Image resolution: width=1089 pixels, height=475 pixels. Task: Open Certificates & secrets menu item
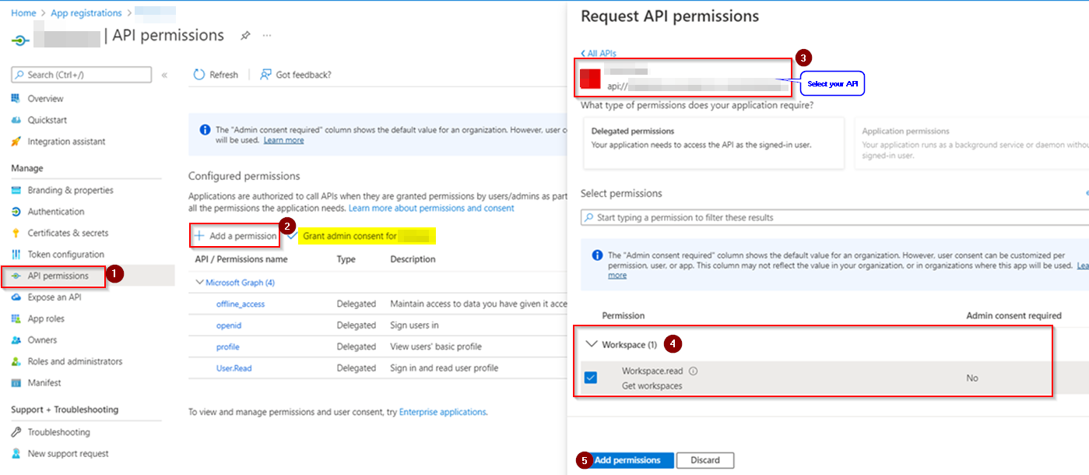(68, 233)
